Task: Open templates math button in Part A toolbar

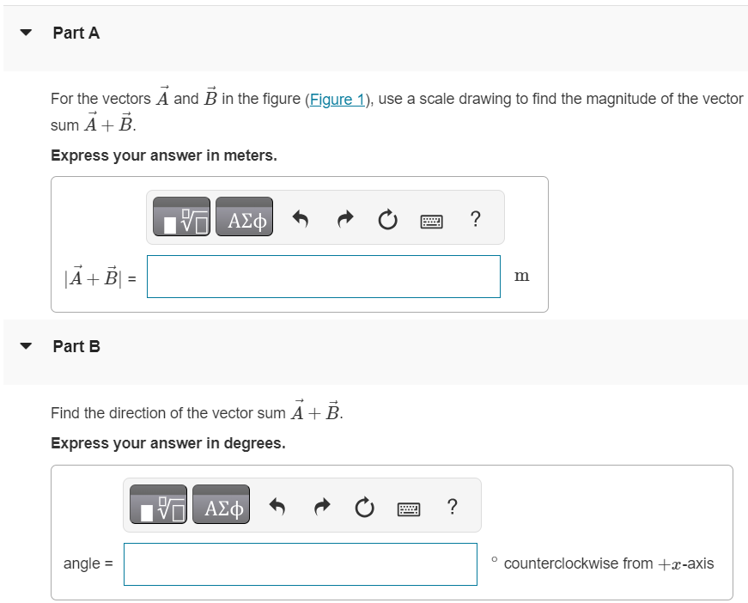Action: click(x=181, y=216)
